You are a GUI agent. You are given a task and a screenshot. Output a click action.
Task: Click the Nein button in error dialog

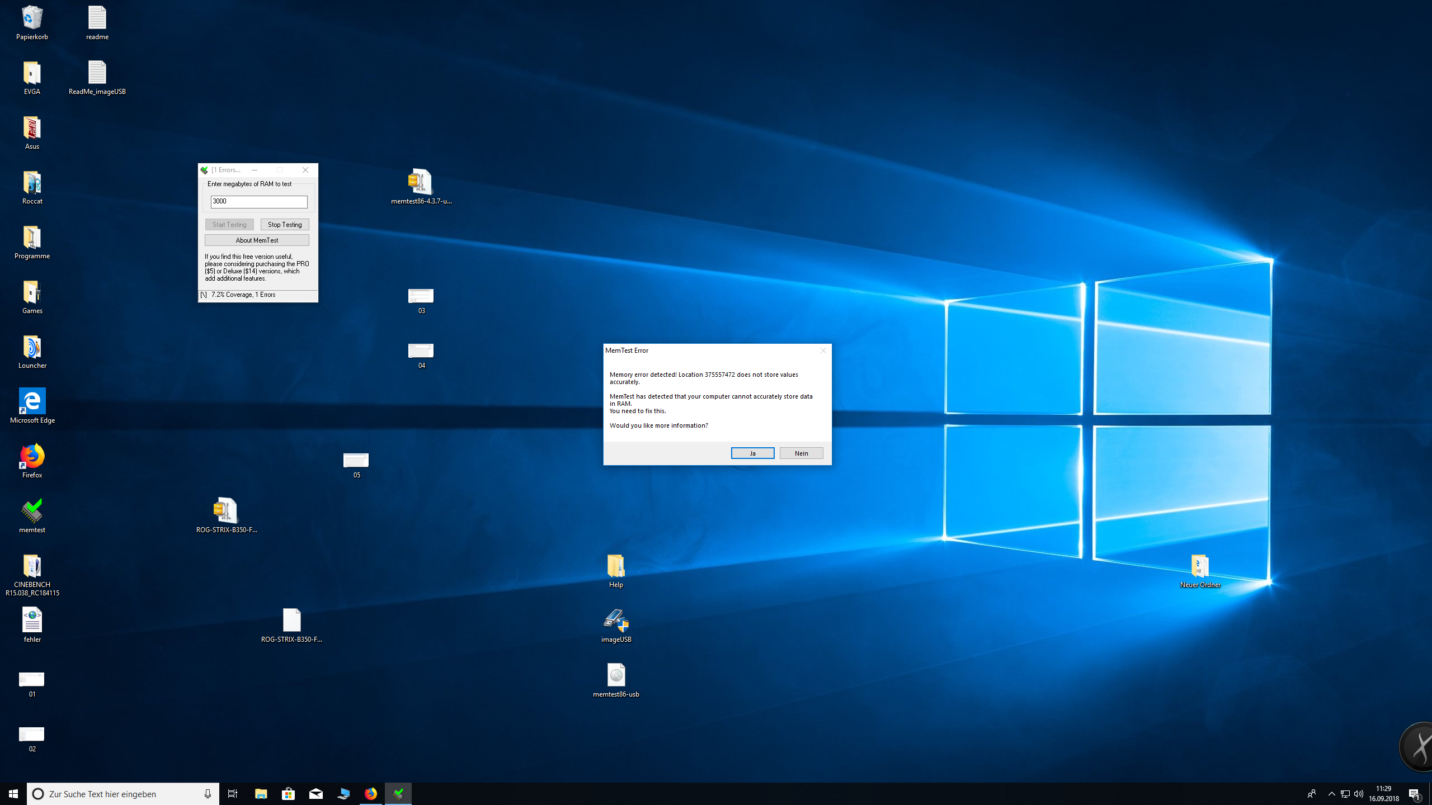click(x=801, y=453)
